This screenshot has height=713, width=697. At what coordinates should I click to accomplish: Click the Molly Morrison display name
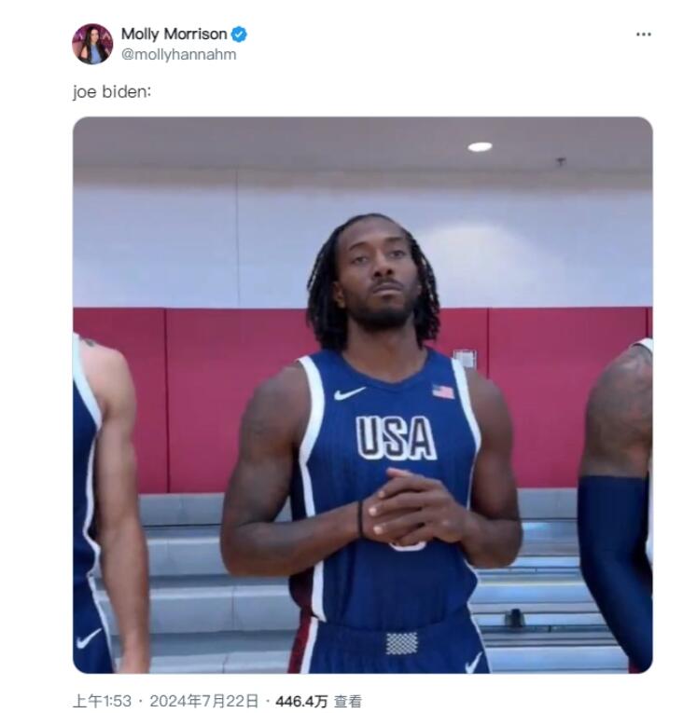[174, 34]
